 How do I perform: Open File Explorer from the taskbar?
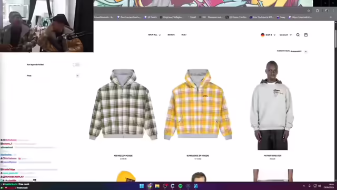(157, 186)
